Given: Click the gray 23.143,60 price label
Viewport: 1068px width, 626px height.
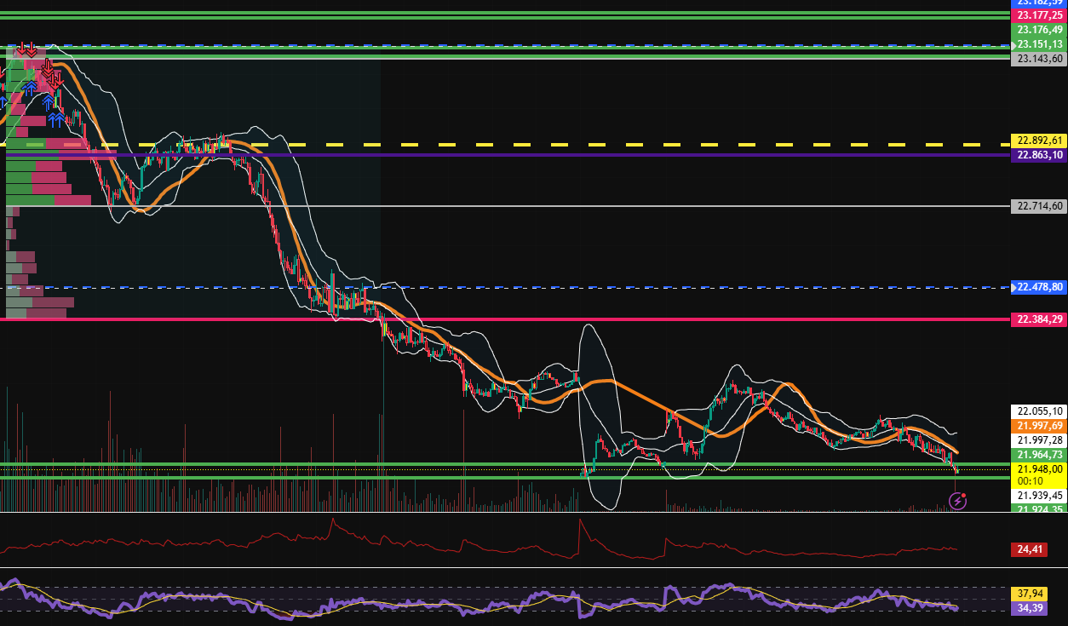Looking at the screenshot, I should click(x=1038, y=59).
